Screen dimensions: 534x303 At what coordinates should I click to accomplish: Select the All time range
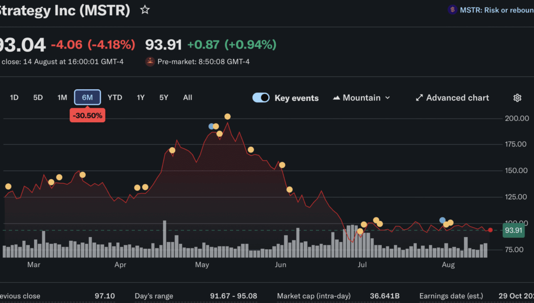(x=188, y=98)
